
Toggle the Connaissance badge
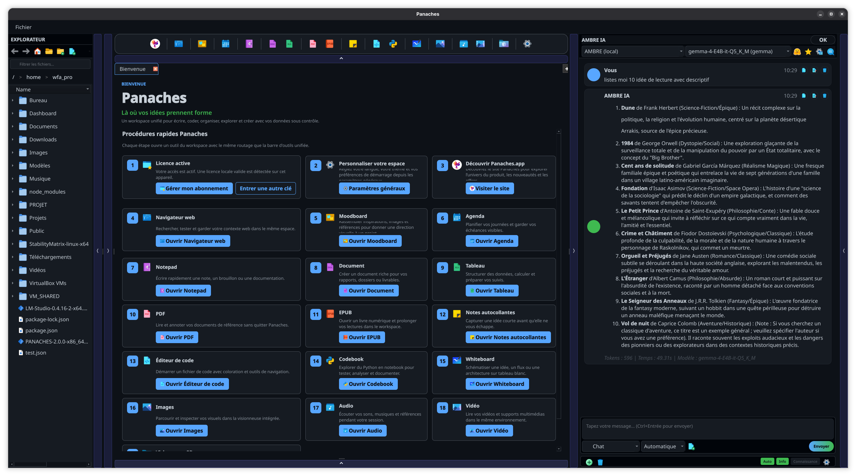pos(805,461)
